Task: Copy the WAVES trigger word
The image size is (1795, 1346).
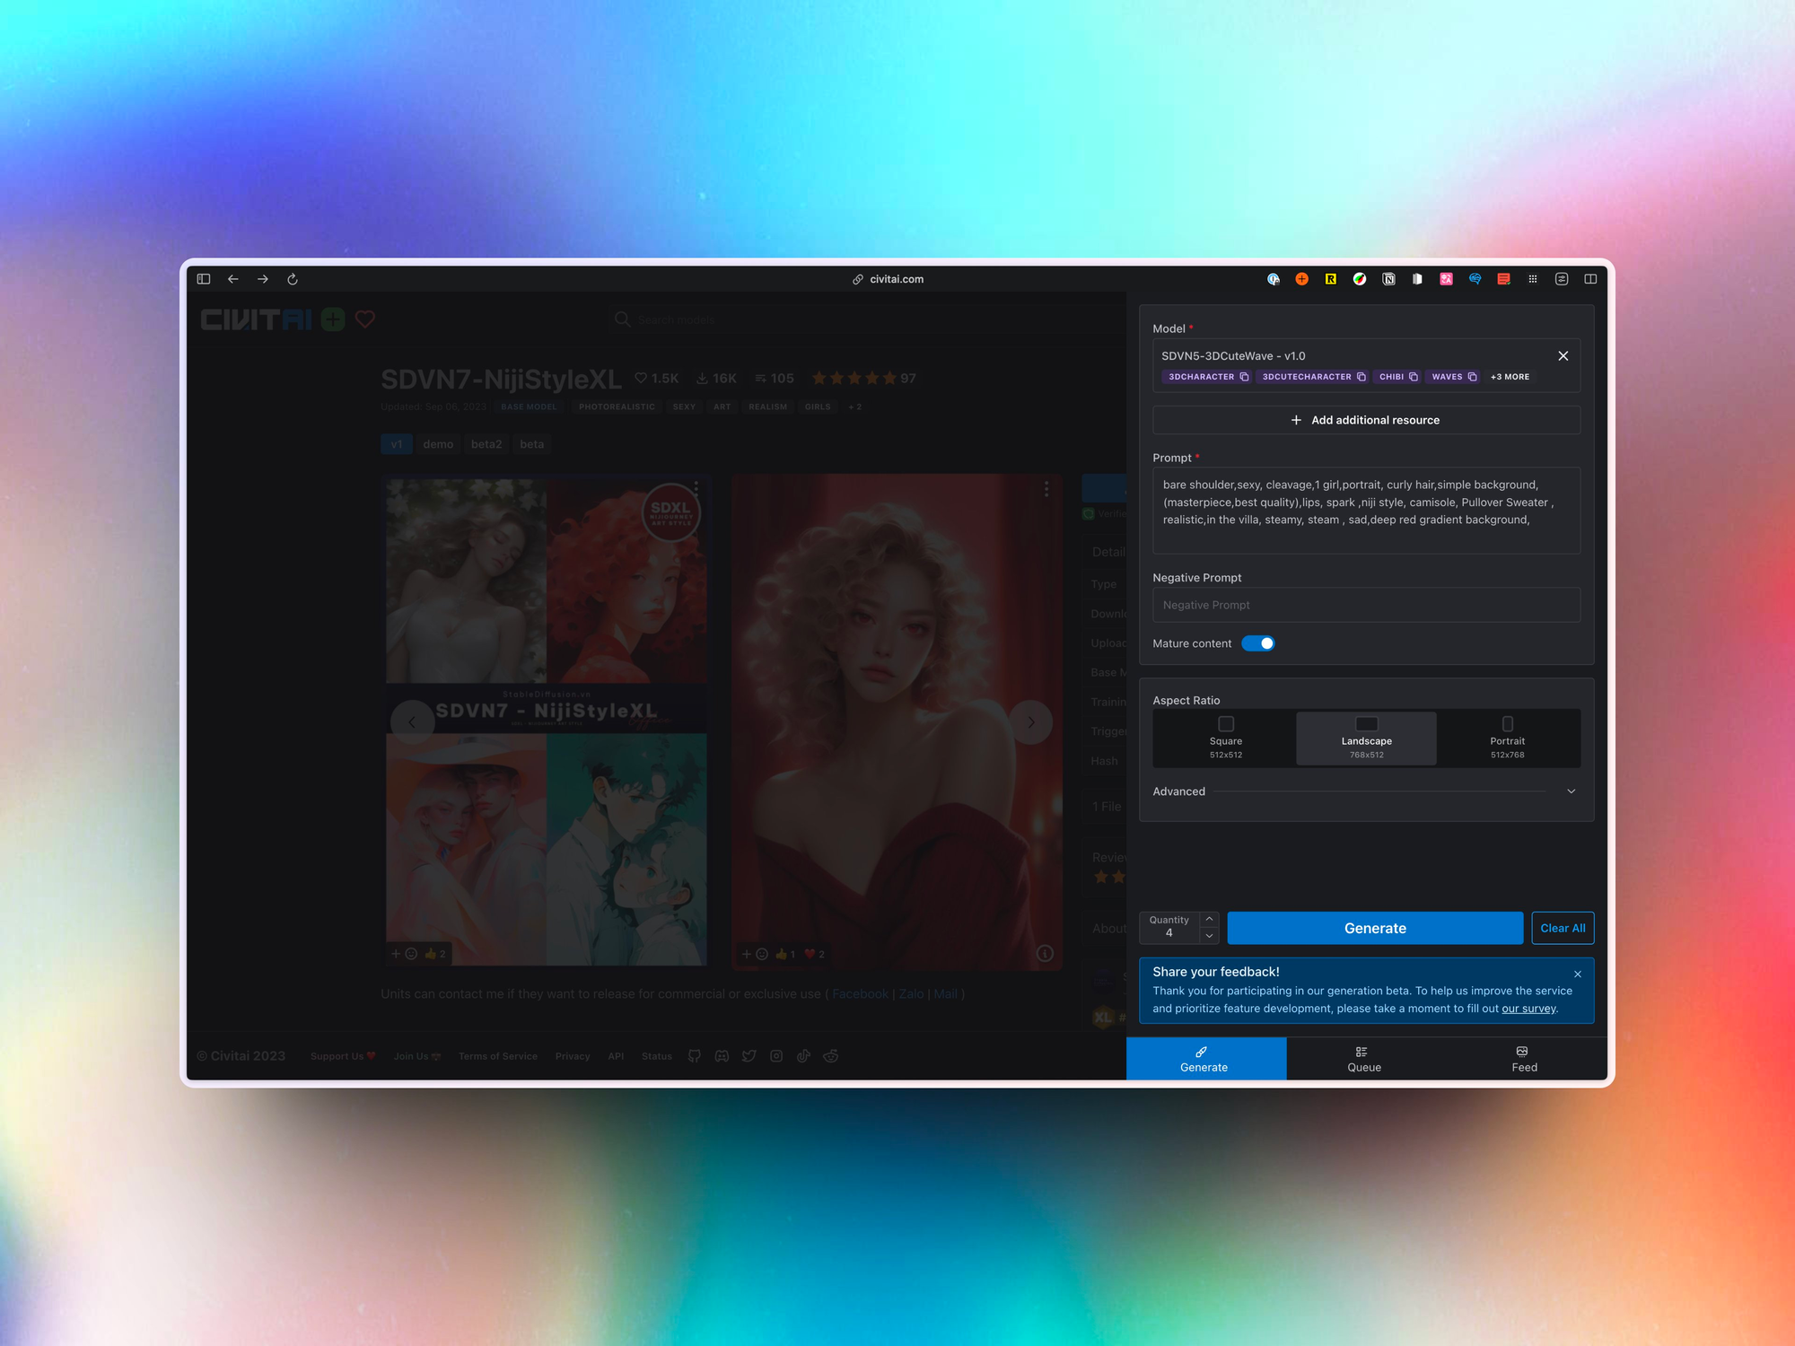Action: tap(1472, 377)
